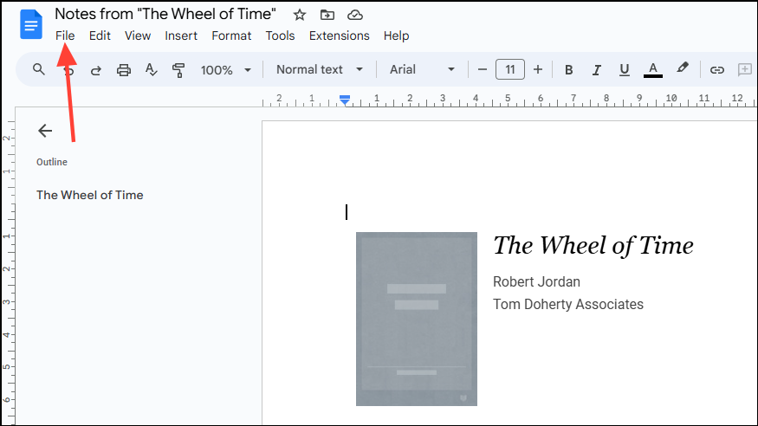The width and height of the screenshot is (758, 426).
Task: Toggle bold formatting
Action: (x=568, y=70)
